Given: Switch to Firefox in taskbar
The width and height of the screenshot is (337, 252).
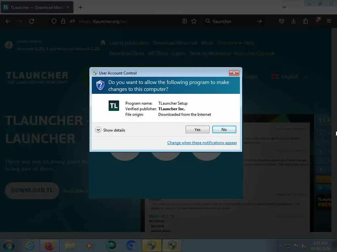Looking at the screenshot, I should pyautogui.click(x=49, y=245).
